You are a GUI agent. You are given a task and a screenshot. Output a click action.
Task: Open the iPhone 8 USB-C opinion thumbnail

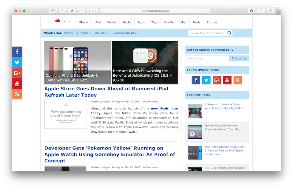(78, 62)
